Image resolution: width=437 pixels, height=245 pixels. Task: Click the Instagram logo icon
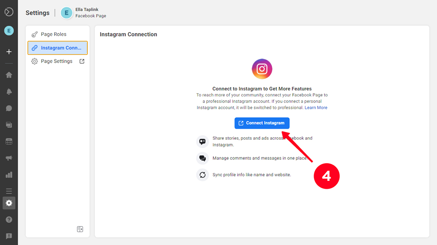(262, 69)
